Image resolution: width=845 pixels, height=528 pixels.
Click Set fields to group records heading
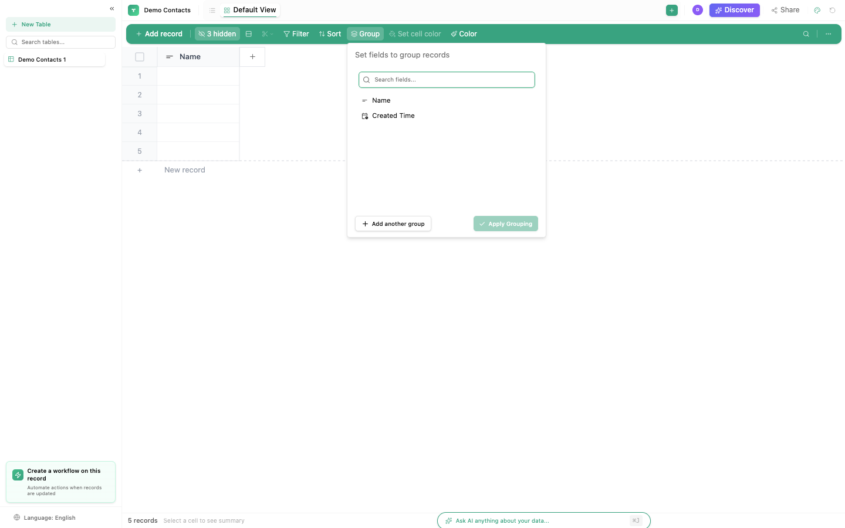402,55
